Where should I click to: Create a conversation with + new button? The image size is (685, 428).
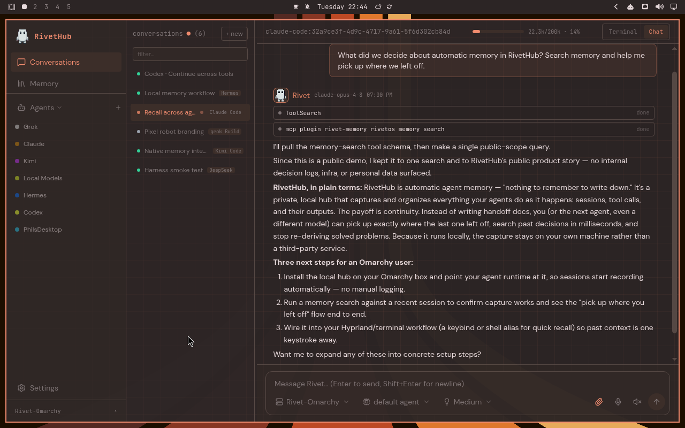coord(234,34)
